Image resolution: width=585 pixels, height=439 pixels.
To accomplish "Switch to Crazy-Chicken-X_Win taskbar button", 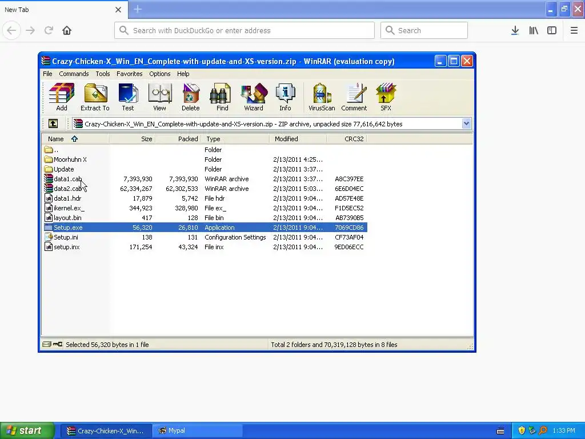I will (x=106, y=430).
